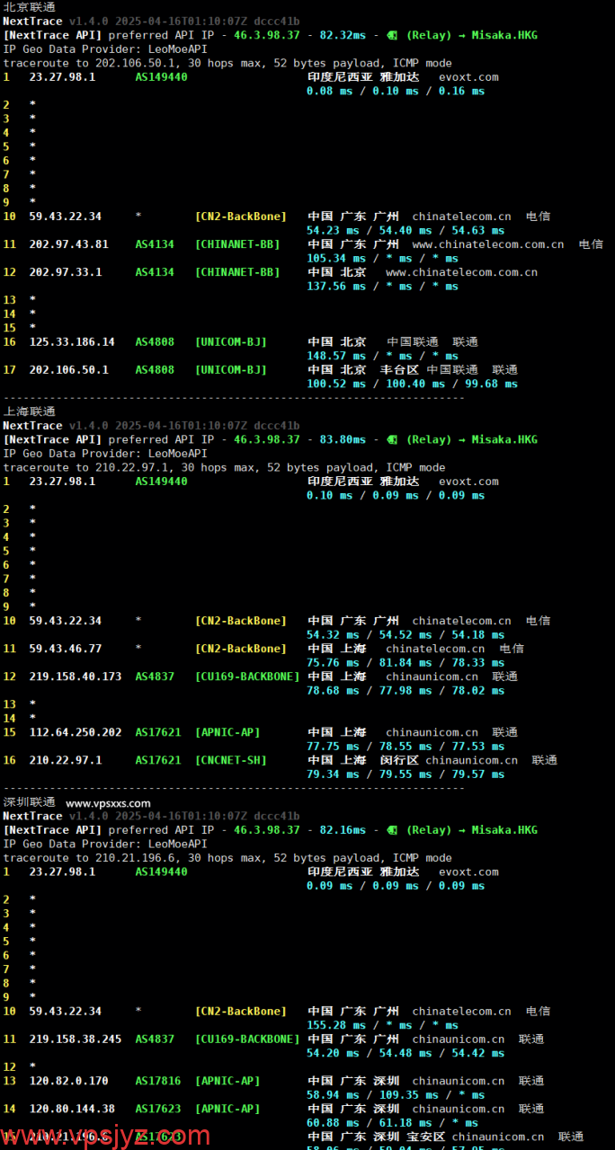The image size is (615, 1150).
Task: Select the 北京联通 section heading
Action: pyautogui.click(x=29, y=7)
